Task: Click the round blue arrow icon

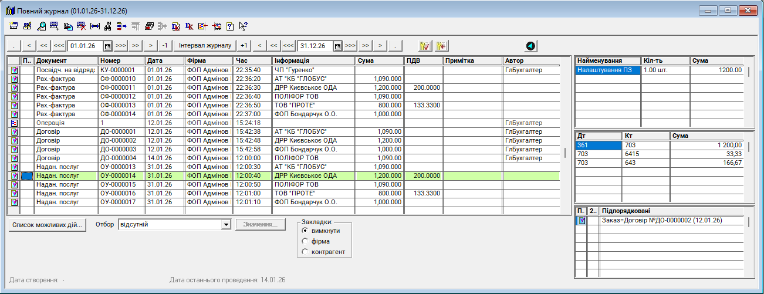Action: pos(530,46)
